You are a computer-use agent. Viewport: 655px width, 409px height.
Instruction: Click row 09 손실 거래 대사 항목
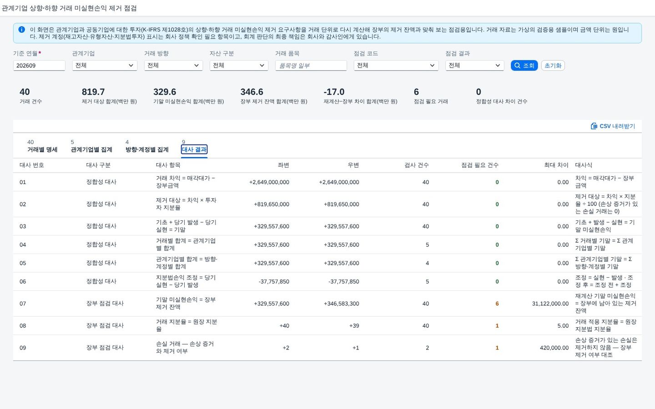(185, 348)
